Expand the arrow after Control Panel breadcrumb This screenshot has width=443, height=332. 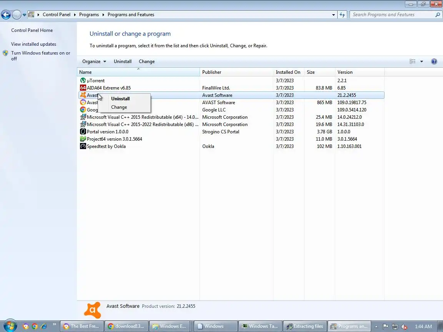75,15
